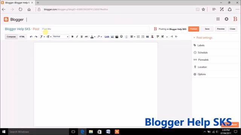
Task: Publish the post
Action: pos(194,29)
